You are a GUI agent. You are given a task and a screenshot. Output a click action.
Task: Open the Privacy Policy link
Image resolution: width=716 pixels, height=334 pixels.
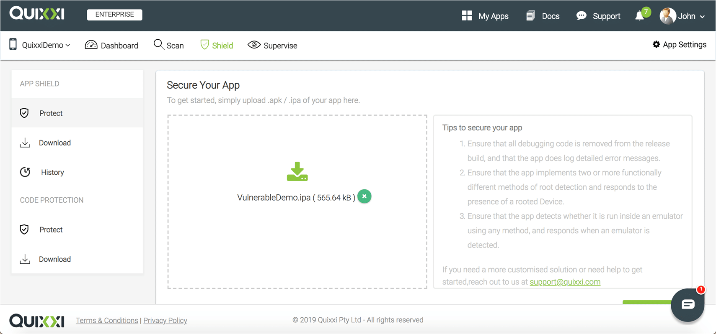(x=165, y=320)
